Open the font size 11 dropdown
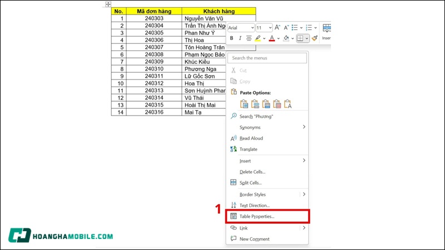 click(x=270, y=27)
